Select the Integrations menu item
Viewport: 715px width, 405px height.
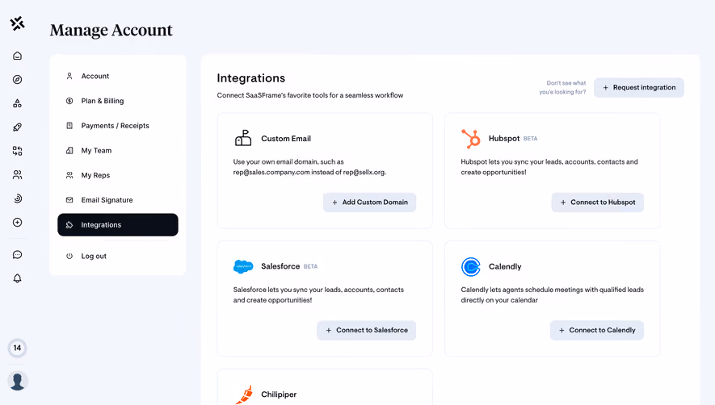(118, 225)
